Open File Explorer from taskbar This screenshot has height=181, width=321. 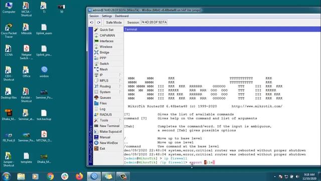21,176
